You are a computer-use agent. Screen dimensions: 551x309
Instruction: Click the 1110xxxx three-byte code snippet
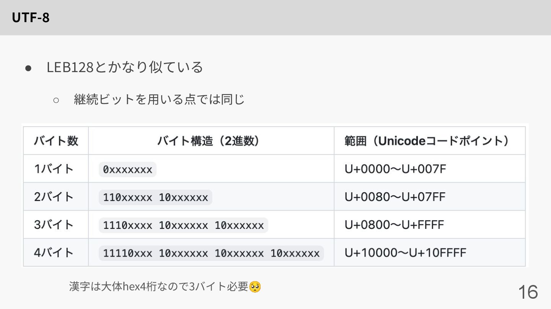183,225
